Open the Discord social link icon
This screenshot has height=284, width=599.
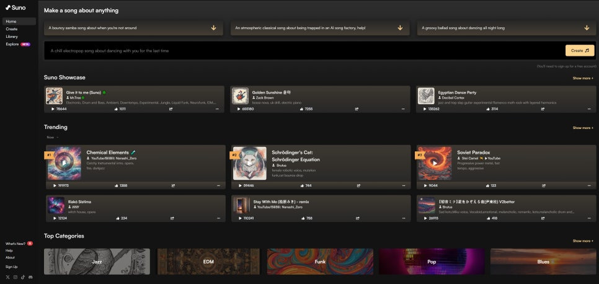(x=30, y=277)
